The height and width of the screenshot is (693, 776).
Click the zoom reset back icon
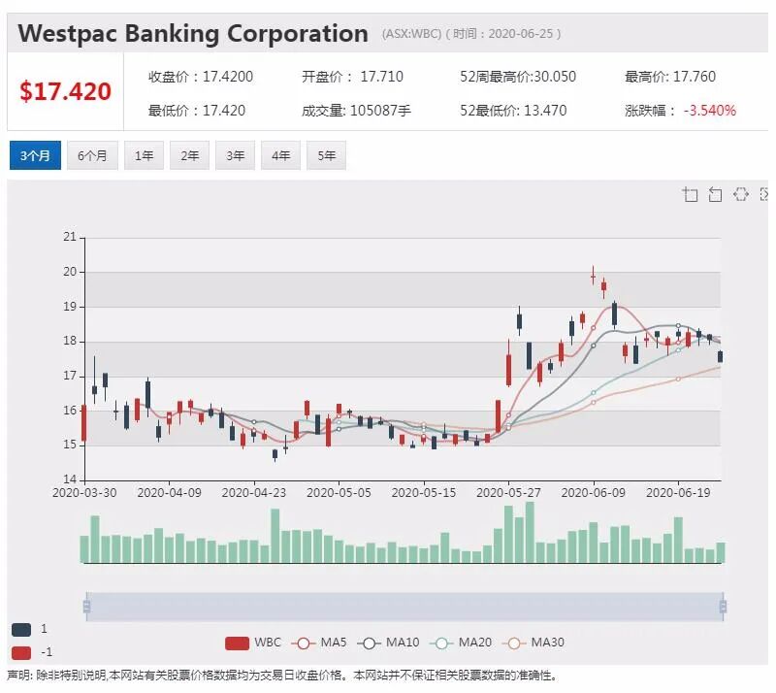(715, 194)
